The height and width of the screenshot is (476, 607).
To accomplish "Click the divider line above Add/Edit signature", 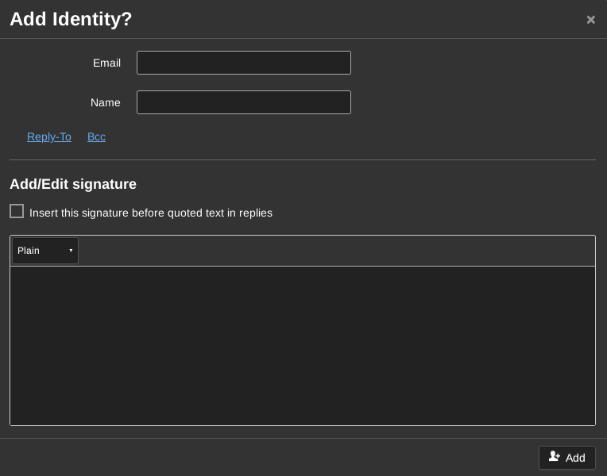I will point(302,159).
